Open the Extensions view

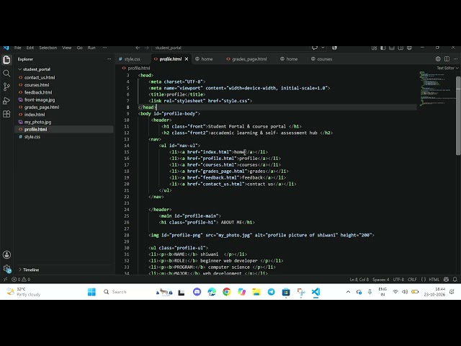click(x=6, y=114)
